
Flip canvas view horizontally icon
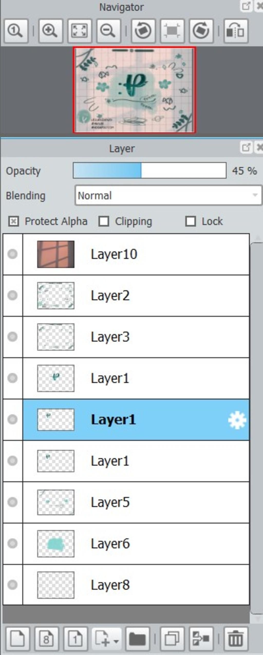point(236,31)
